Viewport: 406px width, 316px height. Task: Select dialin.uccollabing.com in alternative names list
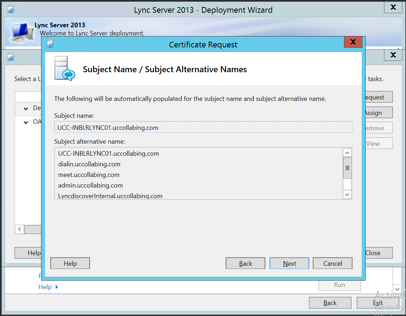coord(89,164)
